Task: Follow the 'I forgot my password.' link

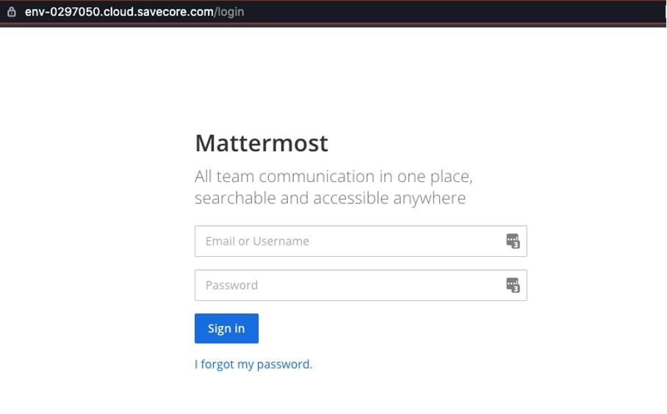Action: [x=253, y=364]
